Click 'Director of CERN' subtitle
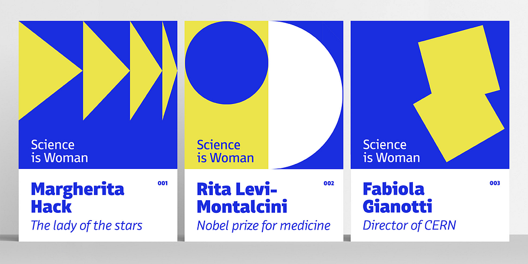 click(x=409, y=226)
